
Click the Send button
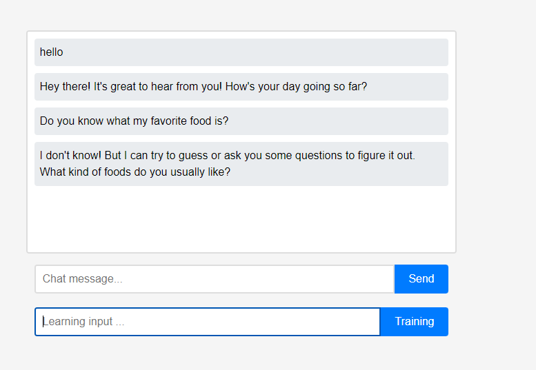point(421,279)
